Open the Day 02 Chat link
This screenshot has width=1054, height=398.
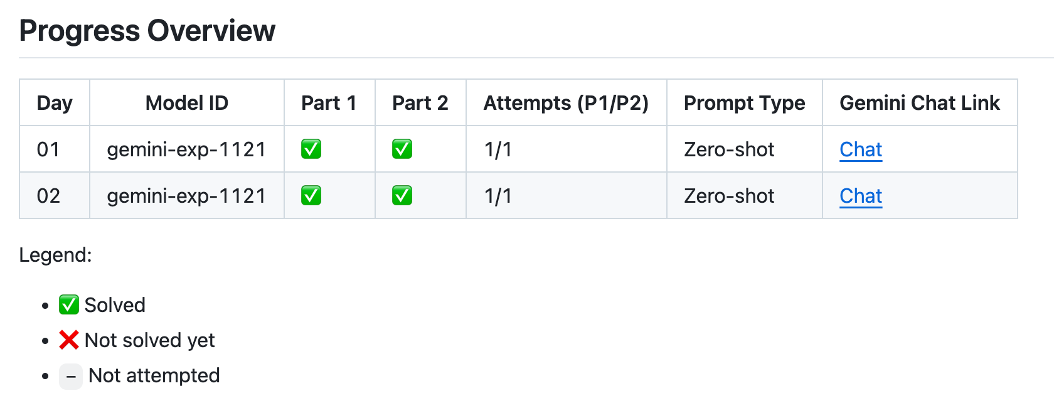point(861,196)
